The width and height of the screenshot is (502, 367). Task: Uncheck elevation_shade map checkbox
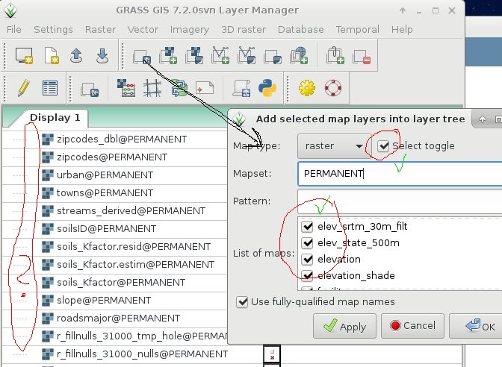click(x=307, y=275)
